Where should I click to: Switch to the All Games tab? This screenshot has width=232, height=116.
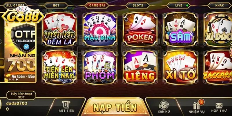pos(15,6)
